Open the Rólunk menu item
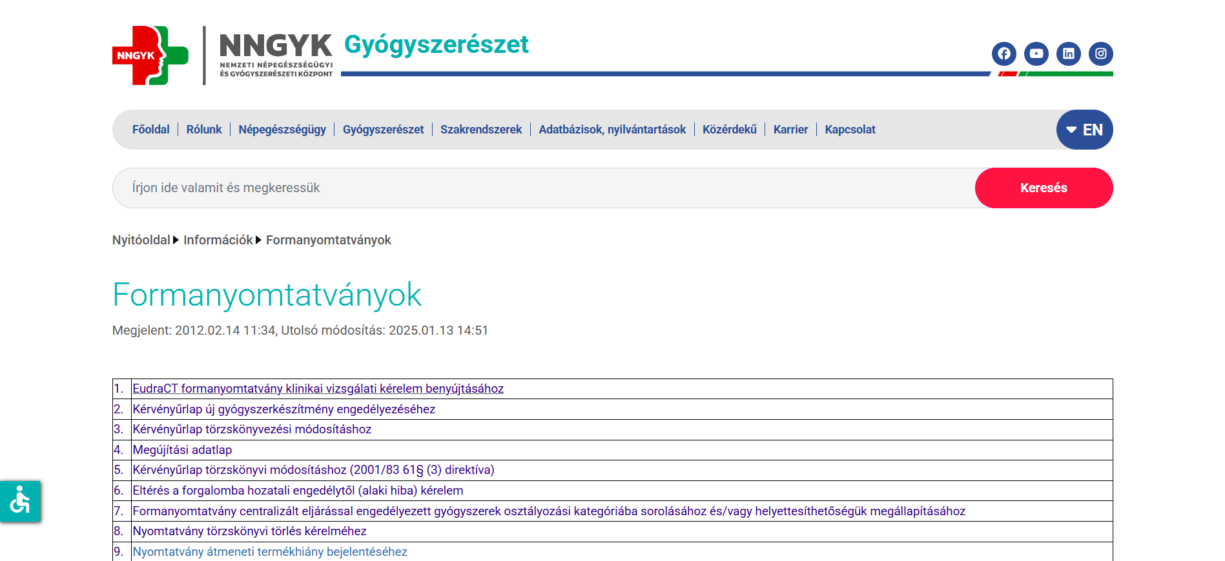The image size is (1225, 561). pyautogui.click(x=204, y=130)
